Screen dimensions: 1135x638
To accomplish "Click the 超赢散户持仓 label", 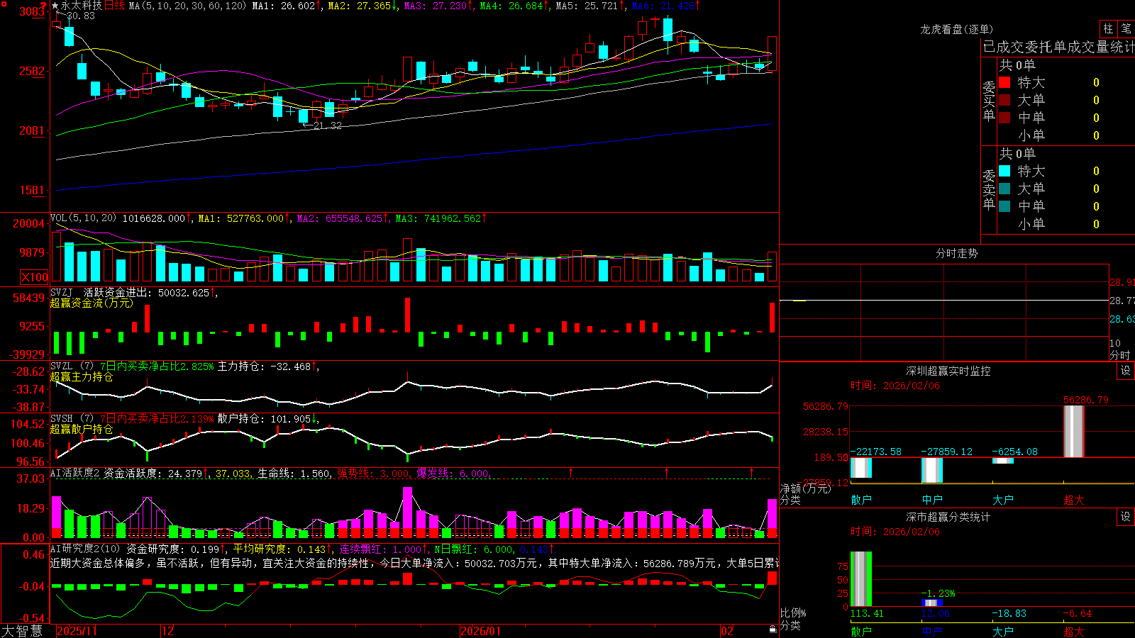I will [x=82, y=429].
